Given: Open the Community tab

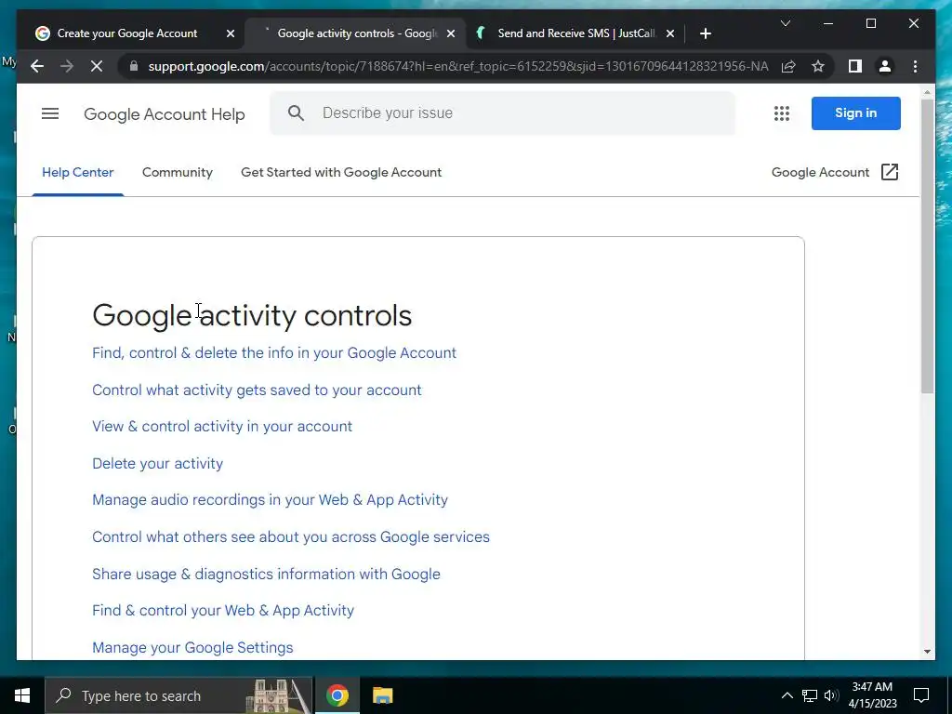Looking at the screenshot, I should click(x=178, y=172).
